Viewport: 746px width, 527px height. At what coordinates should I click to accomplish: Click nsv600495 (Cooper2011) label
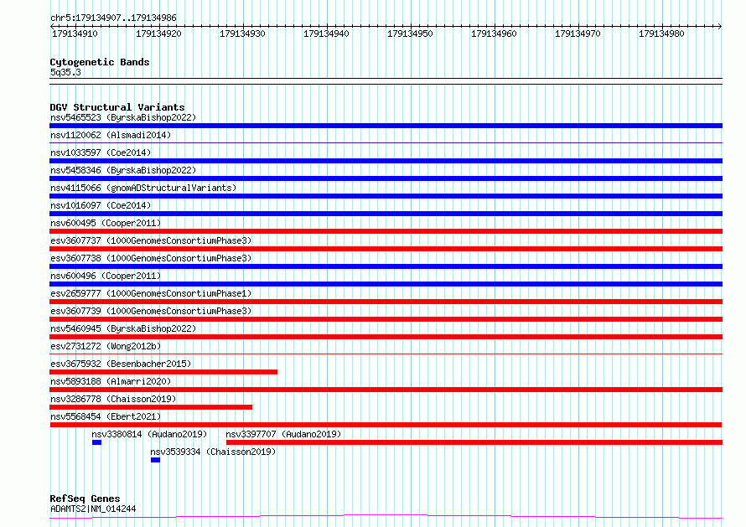click(x=106, y=223)
